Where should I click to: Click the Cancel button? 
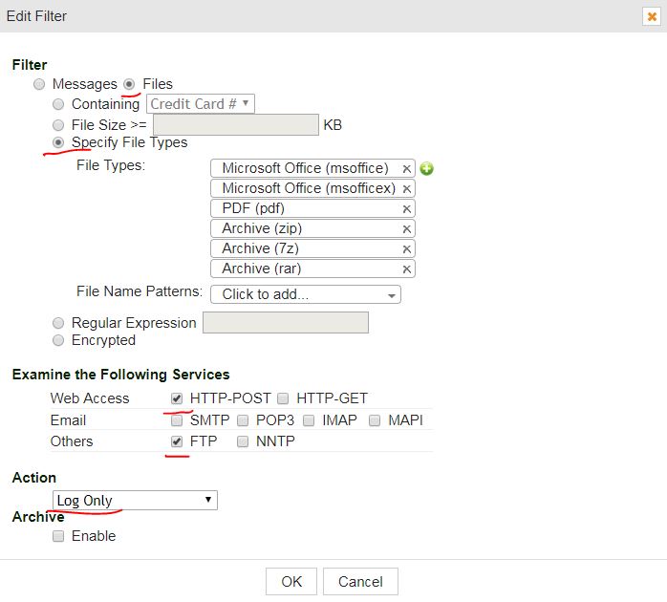coord(360,581)
